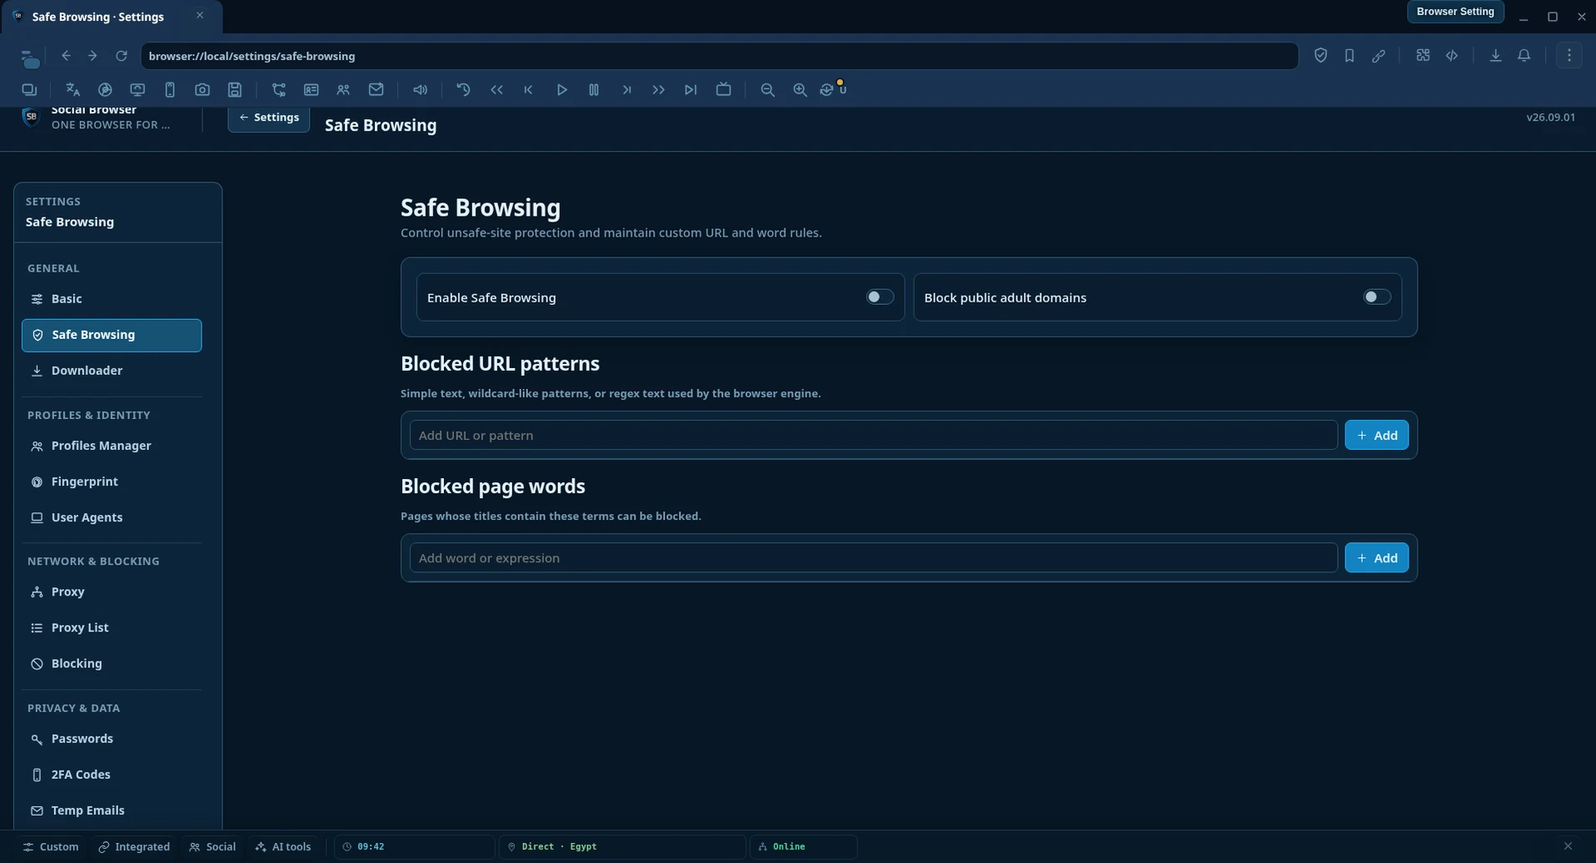The image size is (1596, 863).
Task: Open Passwords in the sidebar
Action: [x=112, y=739]
